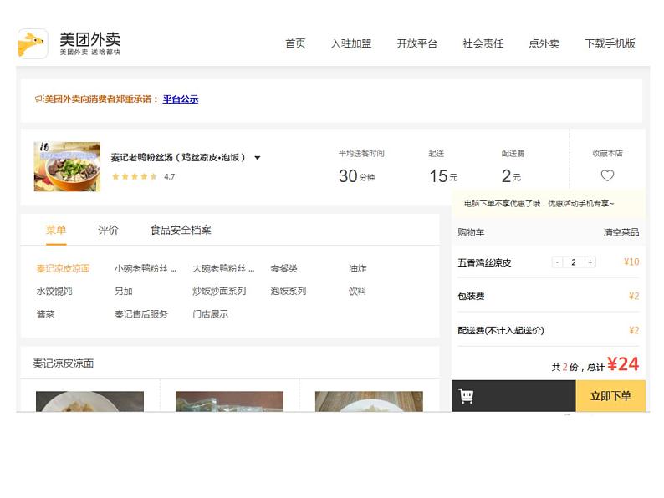Select 大碗老鸭粉丝 menu category
Screen dimensions: 664x498
223,269
